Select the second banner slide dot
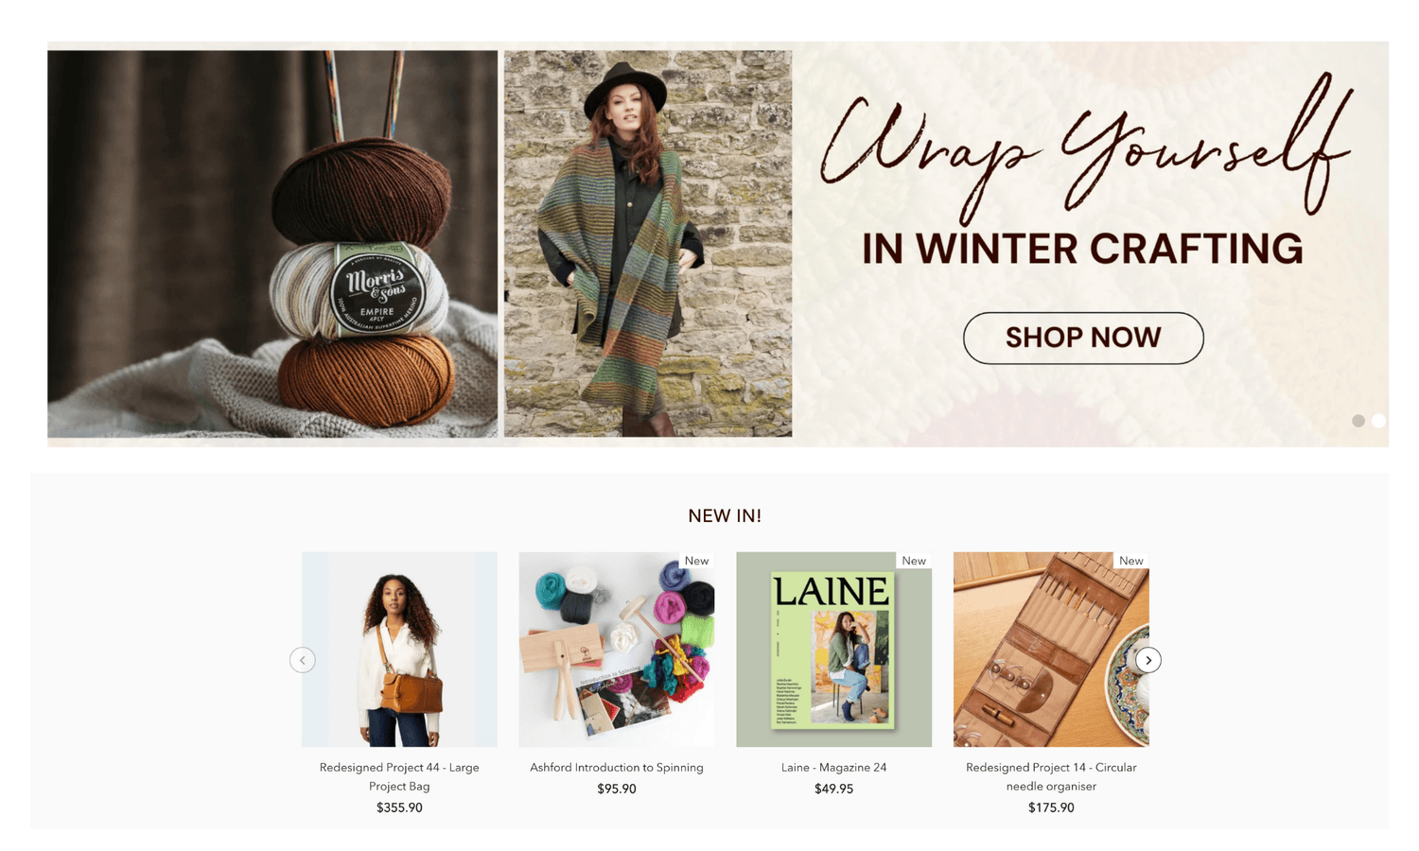 click(1379, 421)
